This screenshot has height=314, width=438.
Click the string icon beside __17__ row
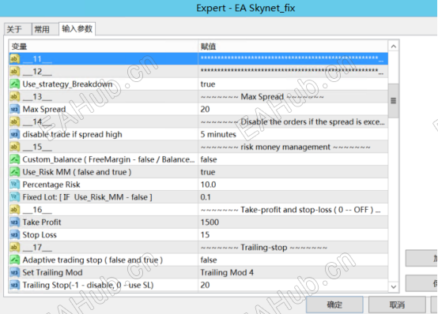click(14, 247)
